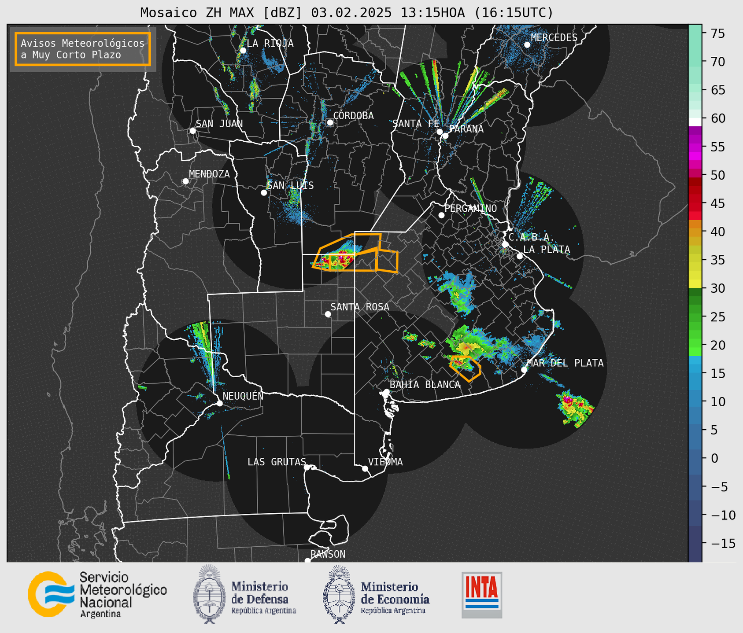Click the CÓRDOBA city marker
The image size is (743, 633).
[x=330, y=122]
